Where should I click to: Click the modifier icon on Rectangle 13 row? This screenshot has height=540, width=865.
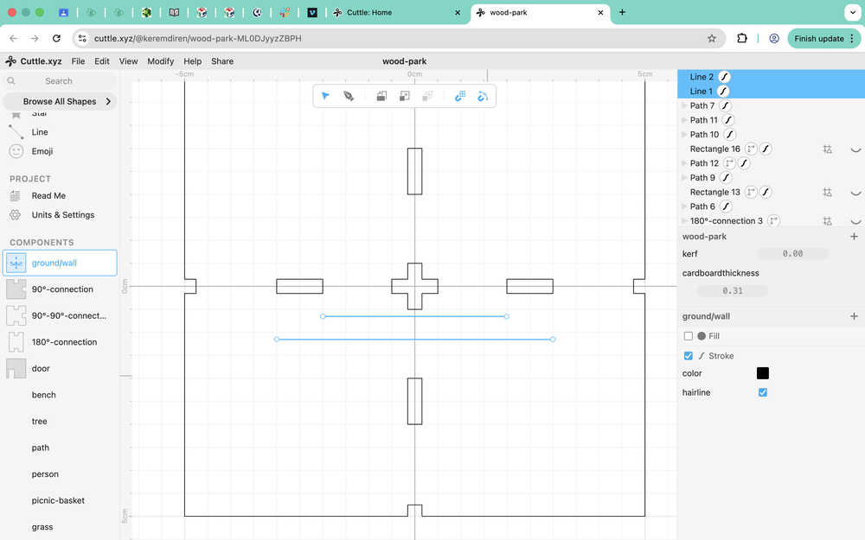[827, 192]
